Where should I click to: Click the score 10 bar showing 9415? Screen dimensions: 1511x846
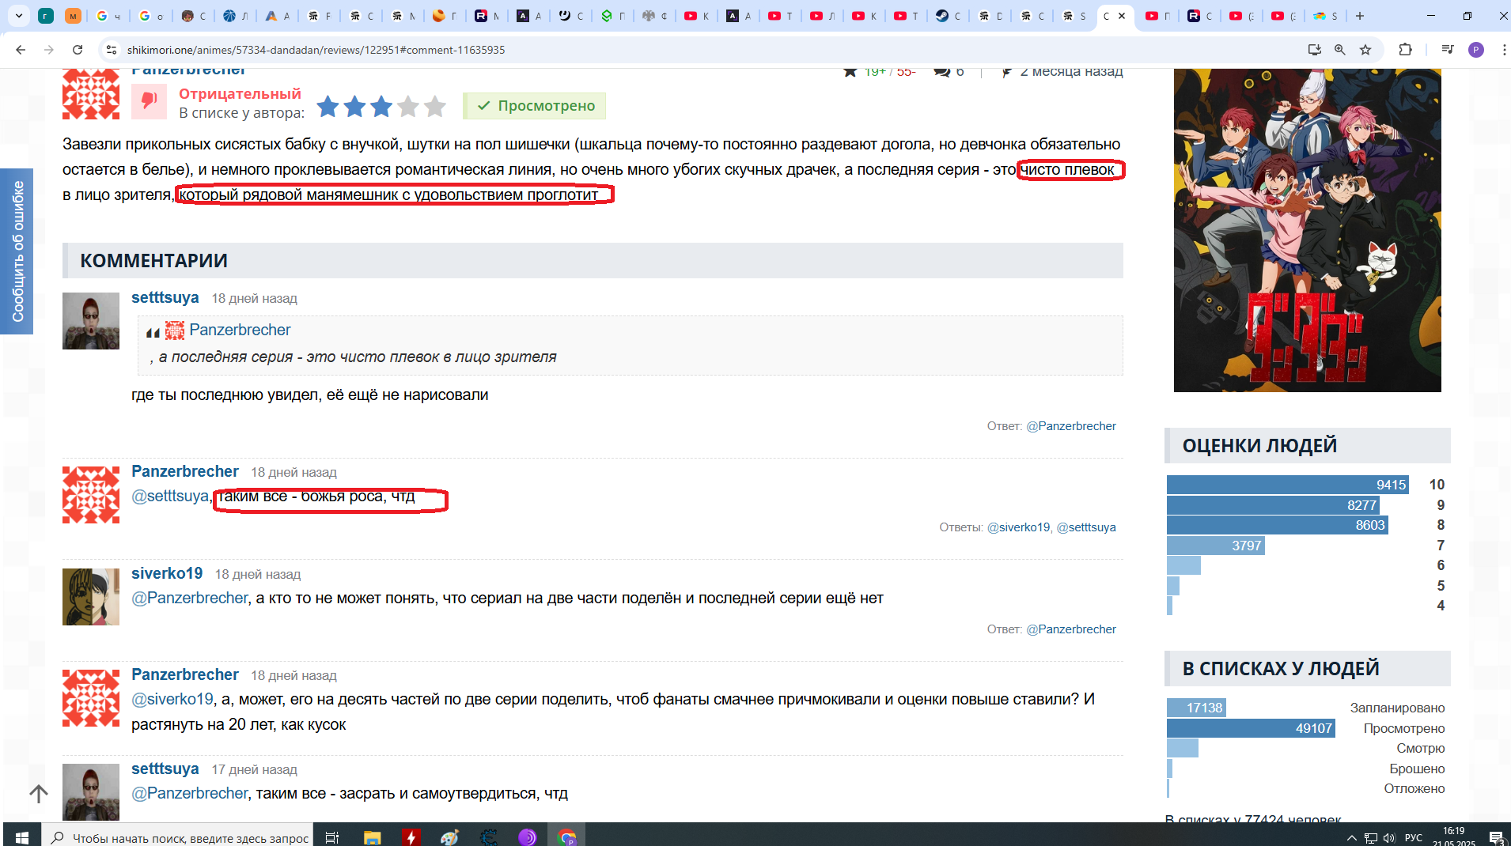click(1288, 485)
